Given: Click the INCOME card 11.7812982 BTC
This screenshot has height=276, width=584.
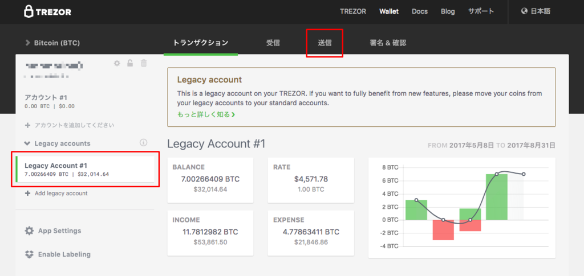Looking at the screenshot, I should (x=210, y=233).
